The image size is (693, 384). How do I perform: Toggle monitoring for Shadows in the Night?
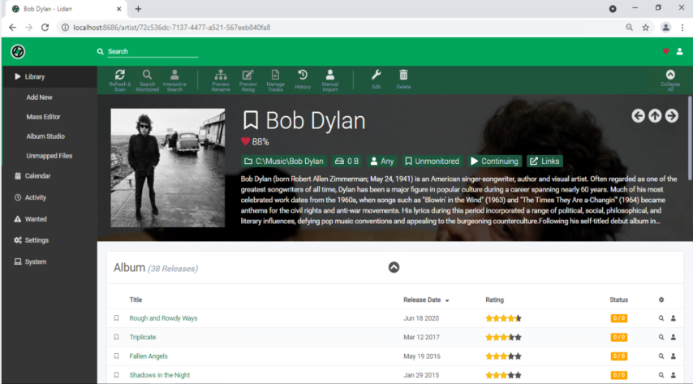[x=116, y=375]
